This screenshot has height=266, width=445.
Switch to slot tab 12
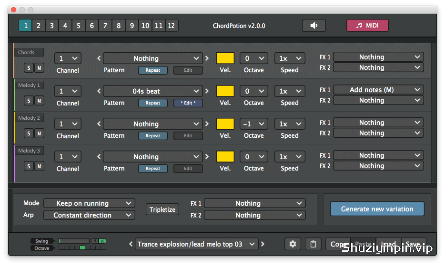coord(172,26)
